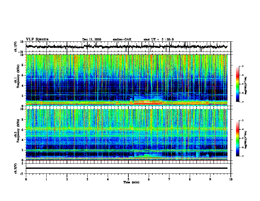Screen dimensions: 260x201
Task: Click the "-3" label on ch.1 colorbar
Action: [x=242, y=66]
